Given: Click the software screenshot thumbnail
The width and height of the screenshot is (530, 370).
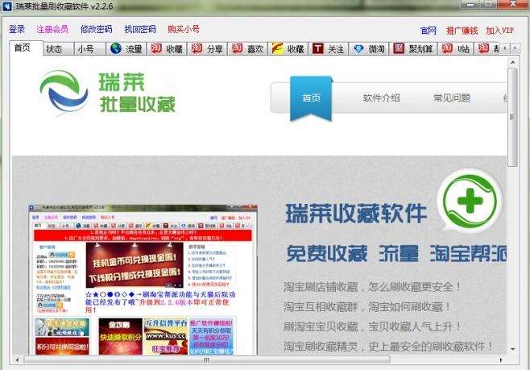Looking at the screenshot, I should click(x=143, y=280).
